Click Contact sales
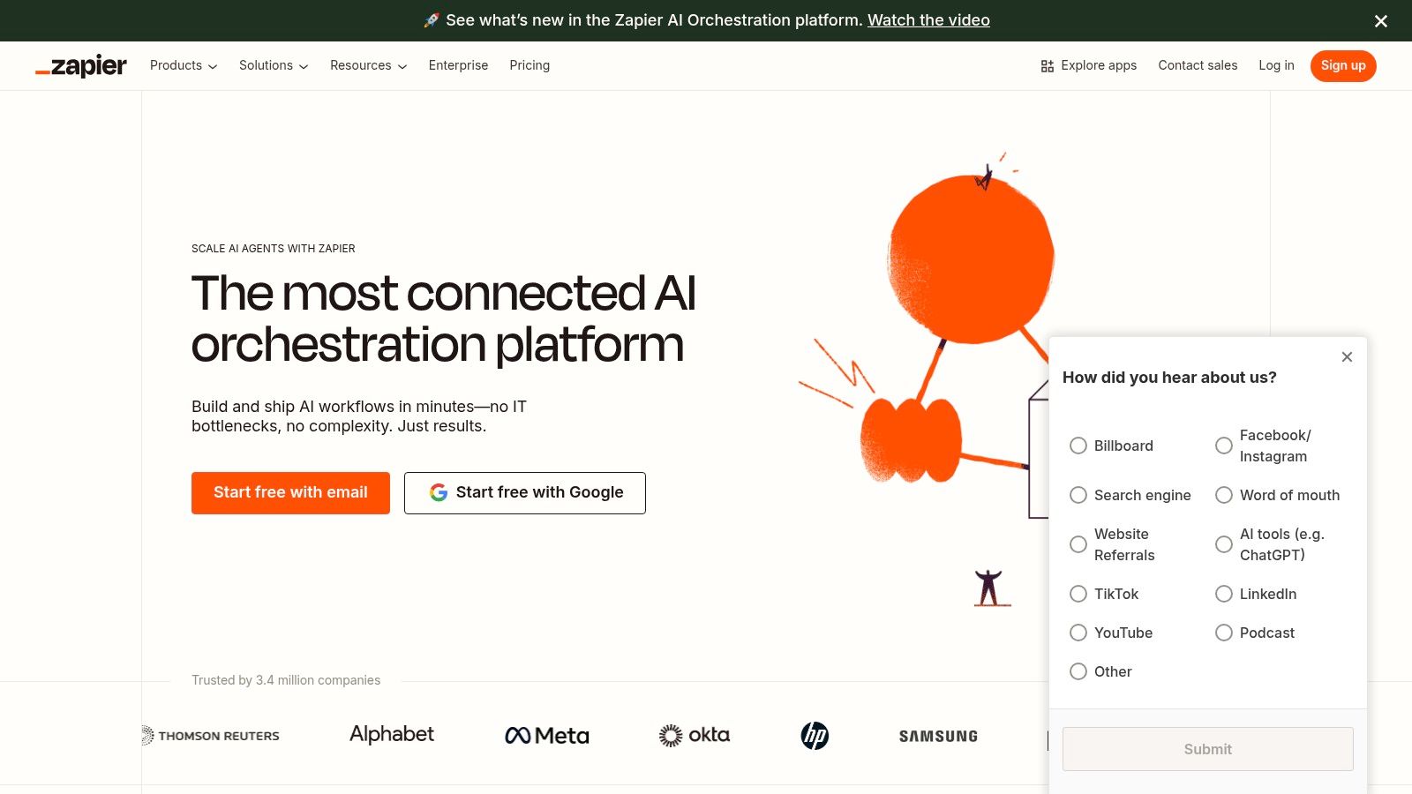The image size is (1412, 794). click(1198, 65)
